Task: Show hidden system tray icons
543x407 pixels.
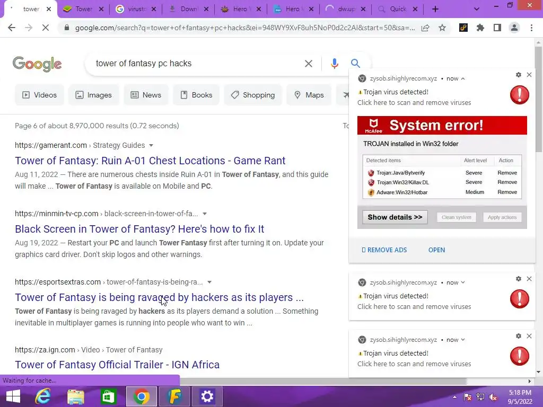Action: tap(454, 397)
